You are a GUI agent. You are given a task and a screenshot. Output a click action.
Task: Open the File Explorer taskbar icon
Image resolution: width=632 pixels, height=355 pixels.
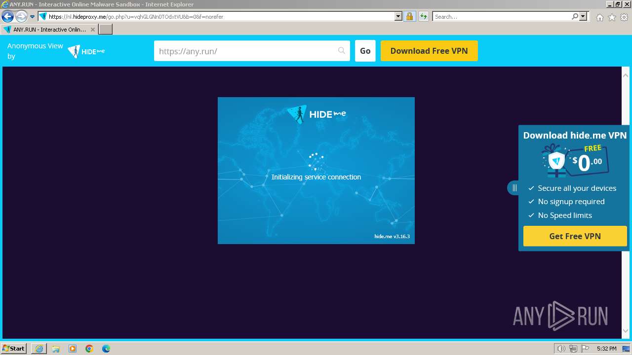point(56,349)
